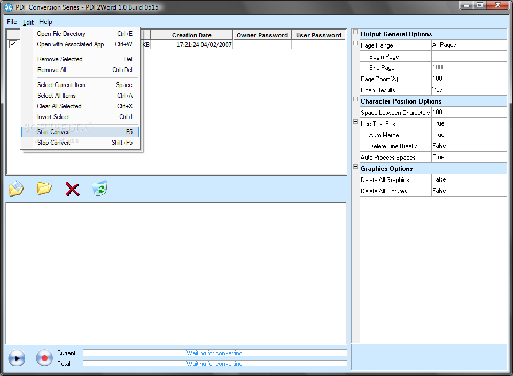513x376 pixels.
Task: Click Auto Process Spaces value True
Action: tap(469, 157)
